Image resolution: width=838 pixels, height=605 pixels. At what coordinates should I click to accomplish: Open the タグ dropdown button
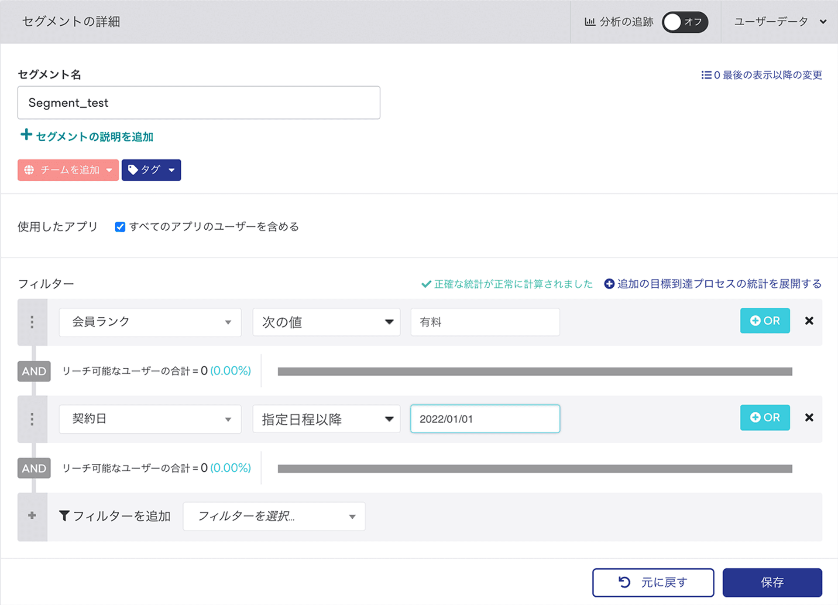coord(151,170)
